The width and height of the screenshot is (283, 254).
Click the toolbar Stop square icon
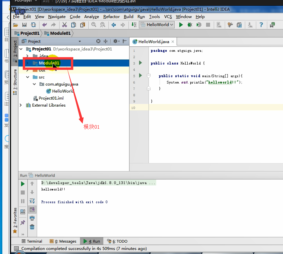tap(208, 25)
